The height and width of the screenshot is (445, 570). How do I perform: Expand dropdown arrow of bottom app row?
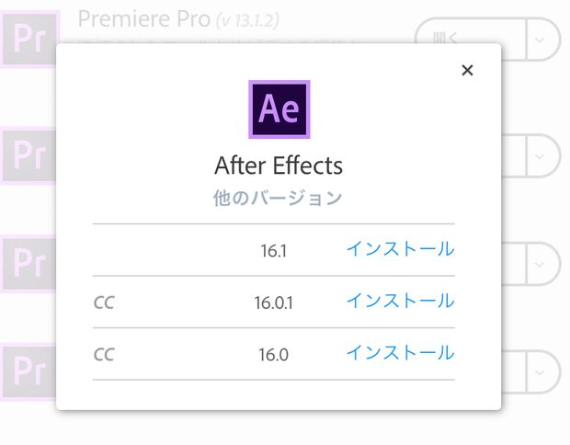(541, 372)
